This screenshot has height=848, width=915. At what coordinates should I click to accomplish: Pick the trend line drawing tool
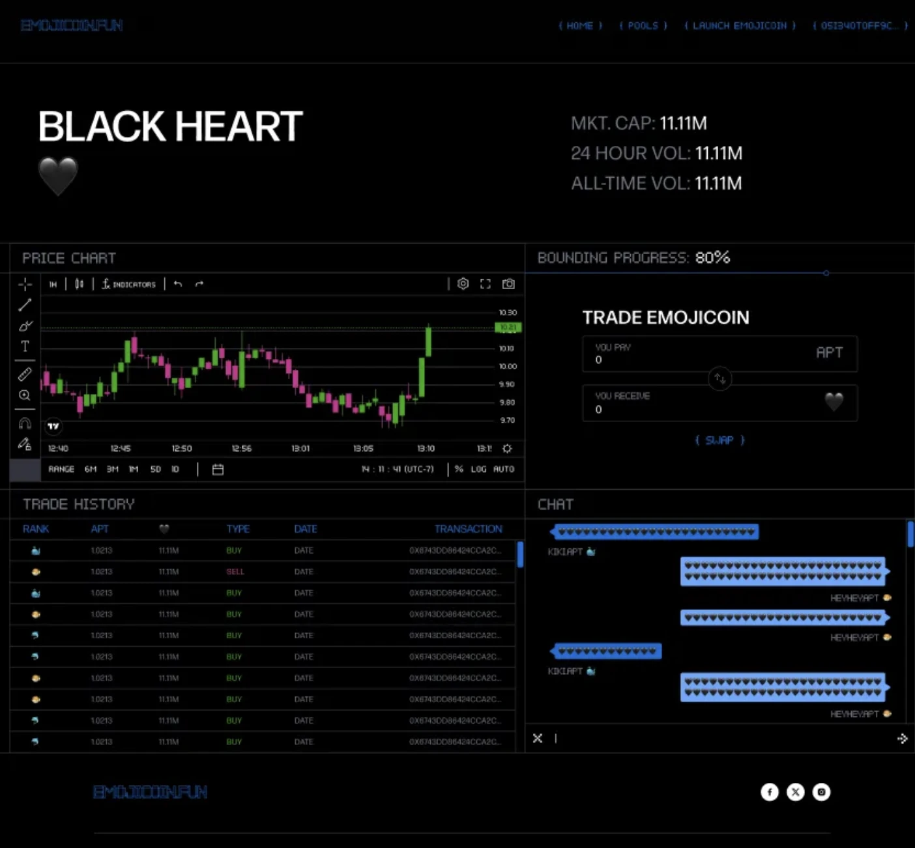pos(25,305)
